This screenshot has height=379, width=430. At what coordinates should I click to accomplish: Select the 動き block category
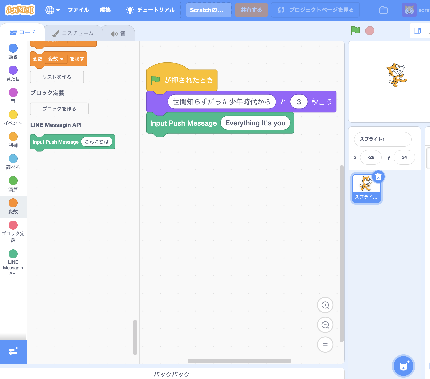pos(13,52)
